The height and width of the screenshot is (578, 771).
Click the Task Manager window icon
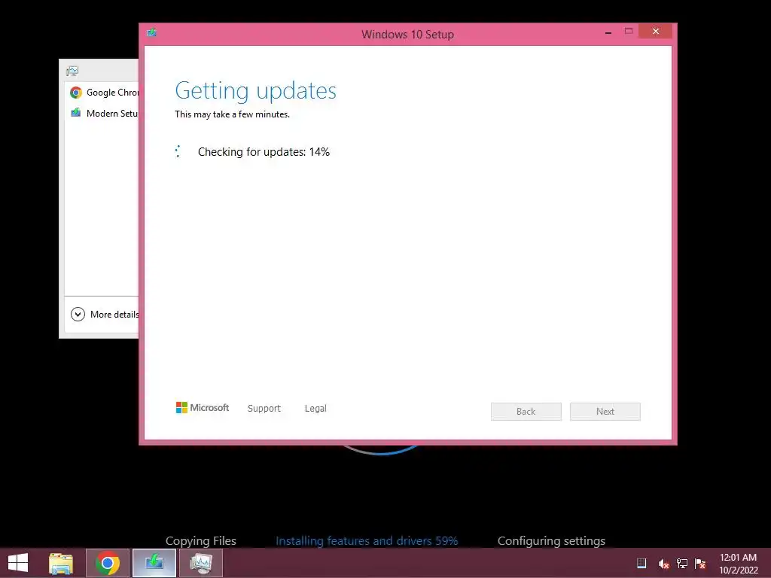coord(72,71)
